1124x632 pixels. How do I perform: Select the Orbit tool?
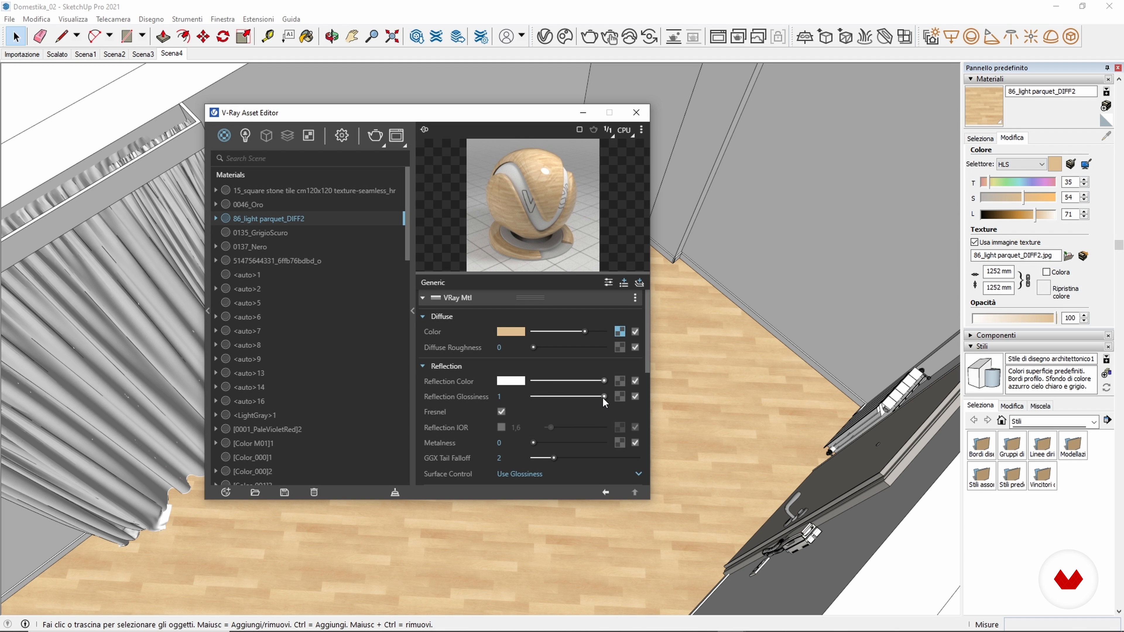pyautogui.click(x=332, y=37)
